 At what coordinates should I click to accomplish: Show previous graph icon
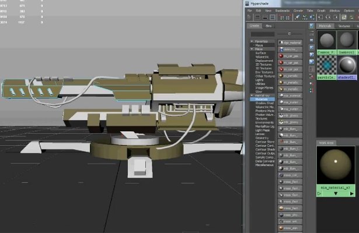[282, 17]
